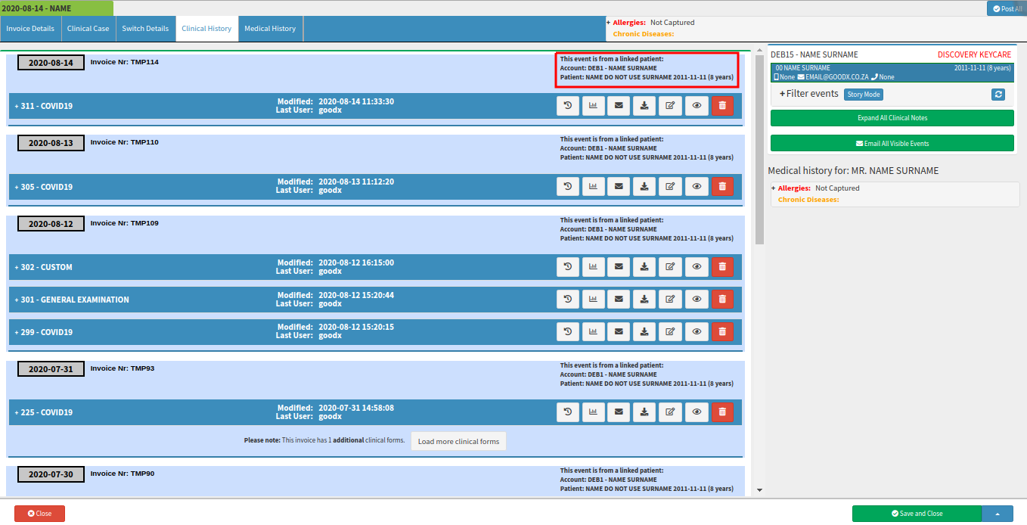This screenshot has width=1027, height=525.
Task: Open history icon for 311 - COVID19
Action: (568, 106)
